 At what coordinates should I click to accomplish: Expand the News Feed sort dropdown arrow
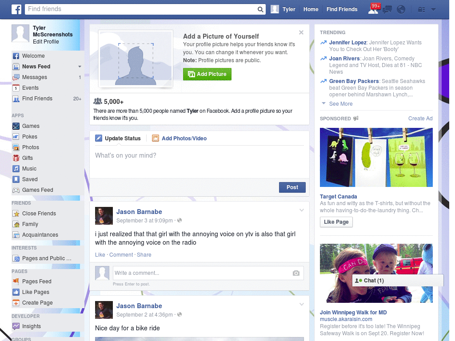80,67
